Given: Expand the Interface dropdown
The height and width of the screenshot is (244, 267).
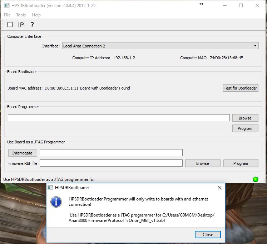Looking at the screenshot, I should 160,46.
